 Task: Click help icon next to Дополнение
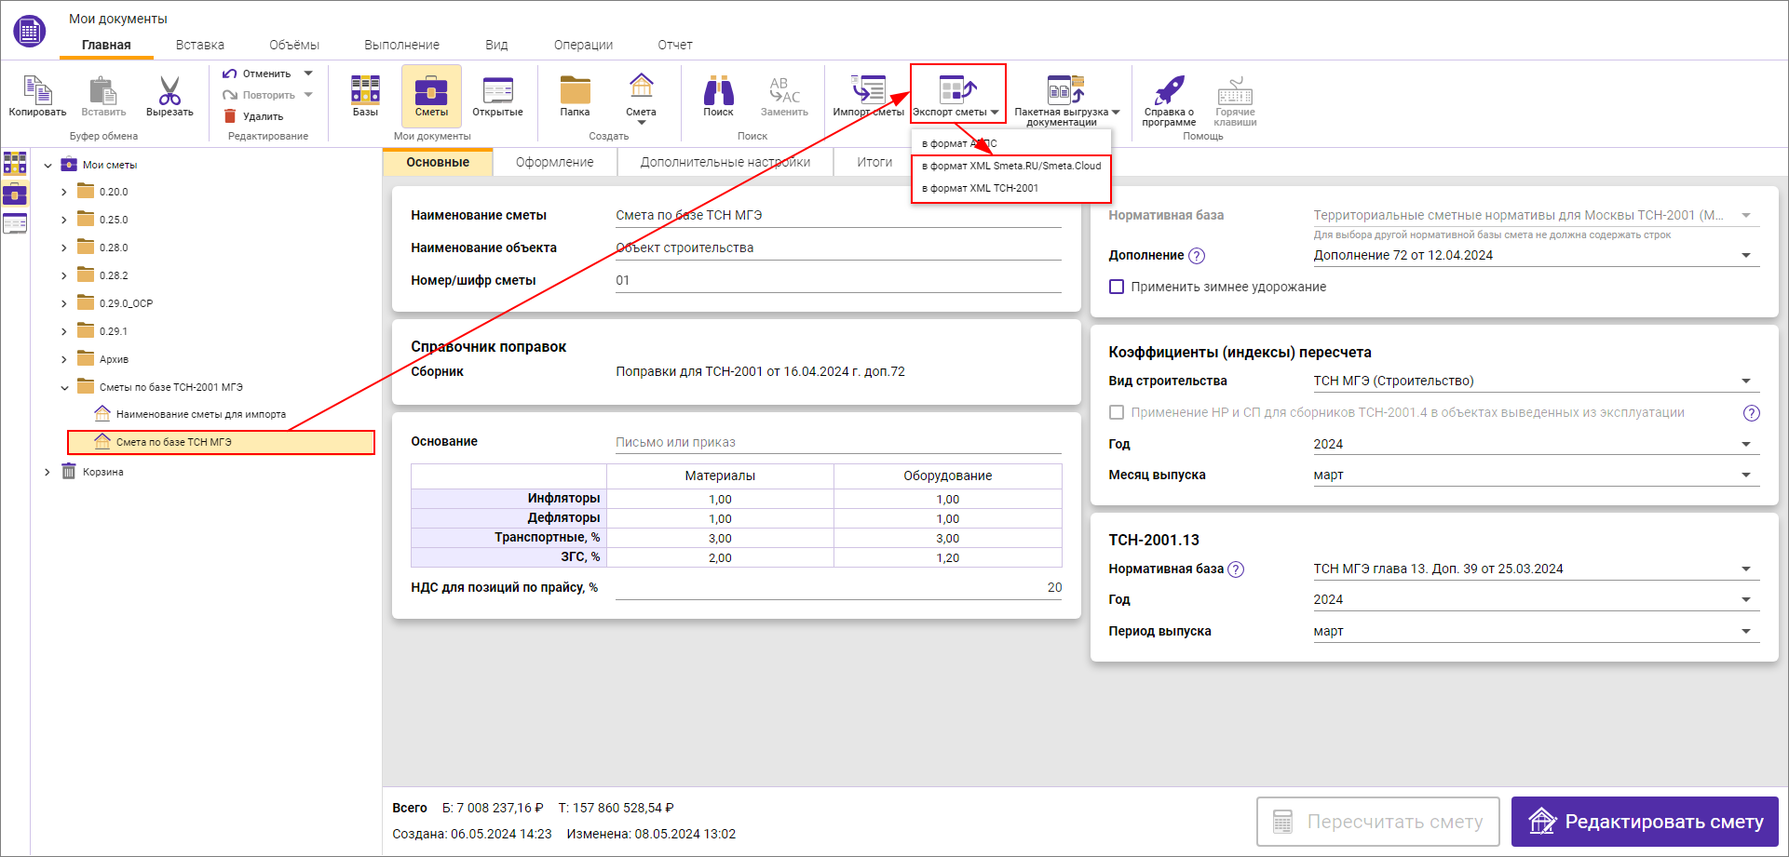1198,256
